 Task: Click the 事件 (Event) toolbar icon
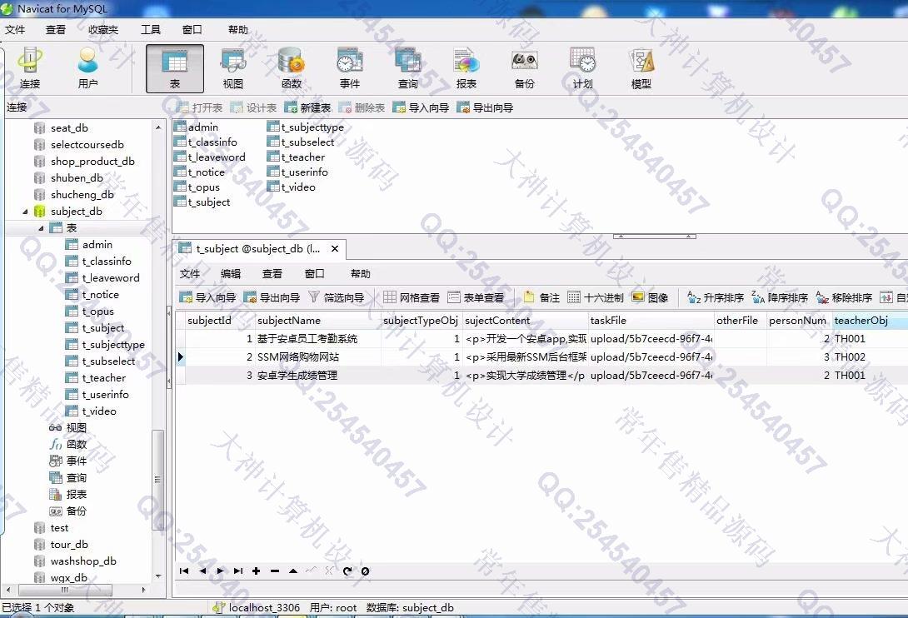click(349, 67)
